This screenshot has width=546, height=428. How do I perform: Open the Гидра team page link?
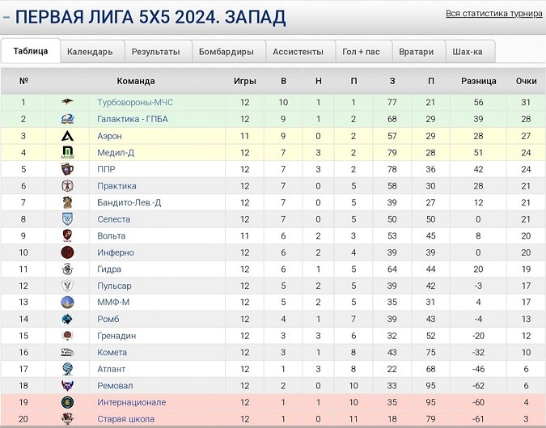click(109, 269)
